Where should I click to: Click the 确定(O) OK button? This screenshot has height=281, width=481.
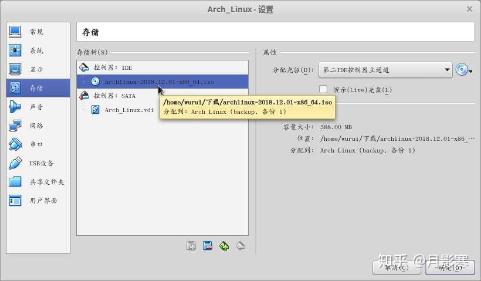click(x=450, y=268)
